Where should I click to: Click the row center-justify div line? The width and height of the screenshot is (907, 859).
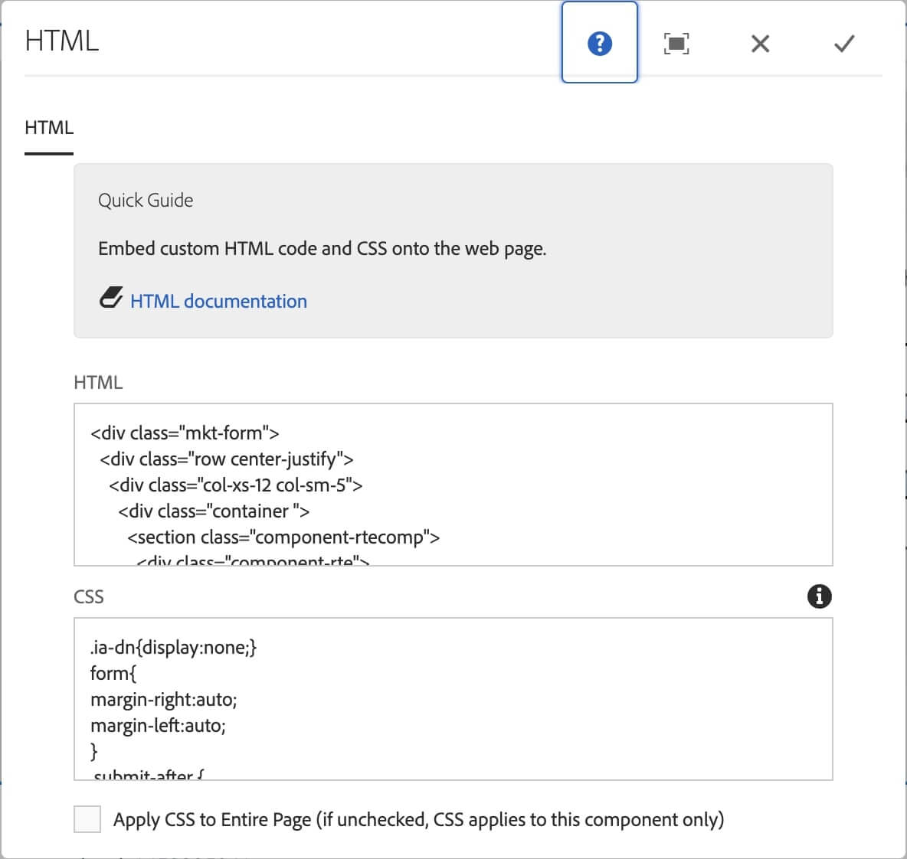[x=226, y=459]
